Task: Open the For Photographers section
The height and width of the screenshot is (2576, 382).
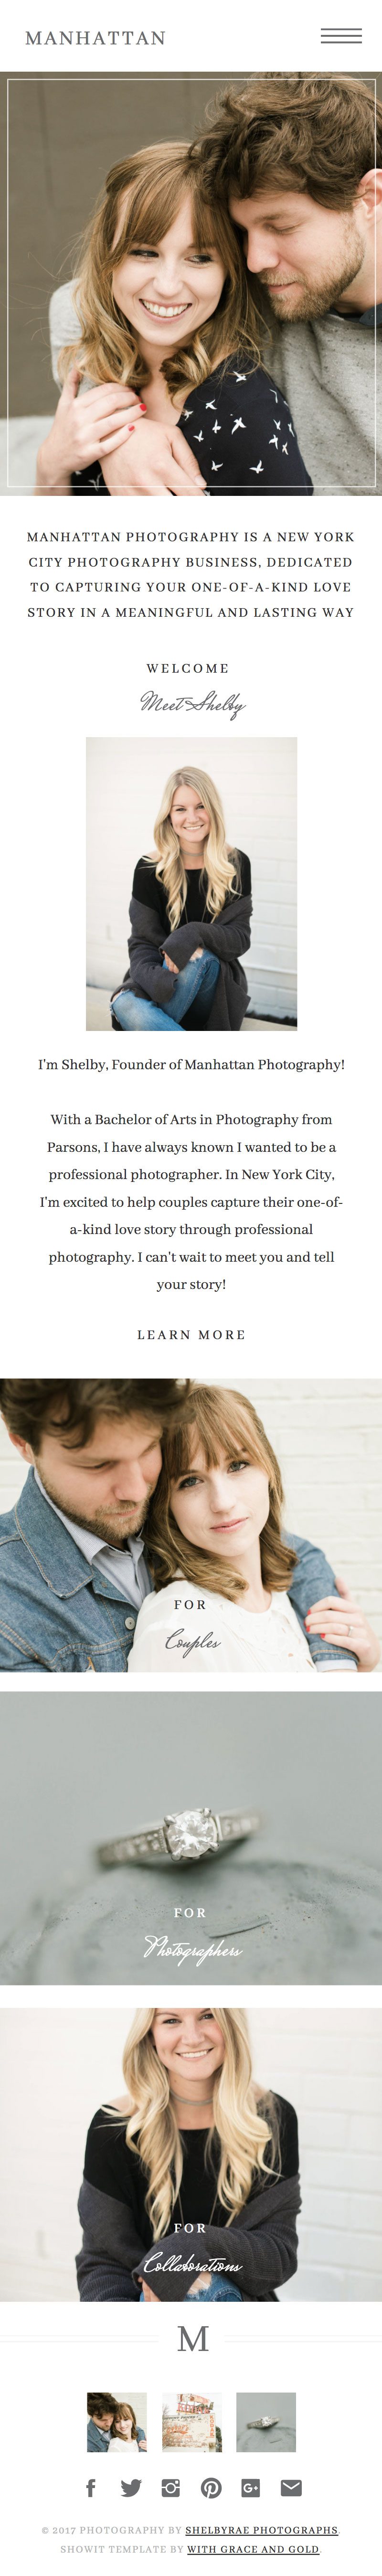Action: tap(191, 1838)
